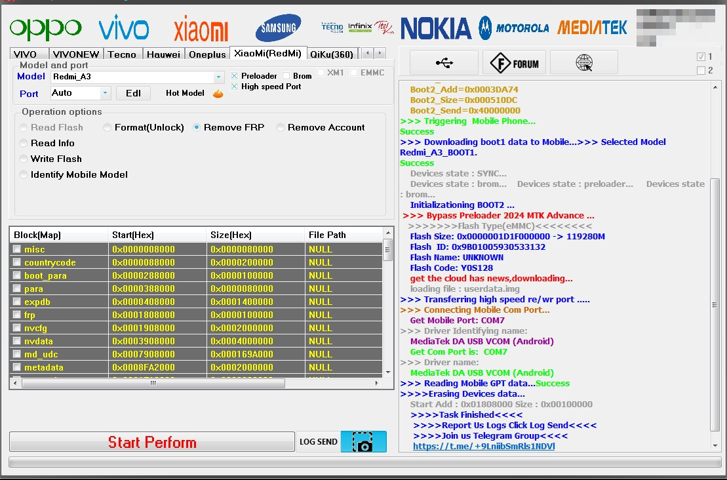The image size is (727, 480).
Task: Click the Edl button
Action: click(x=133, y=93)
